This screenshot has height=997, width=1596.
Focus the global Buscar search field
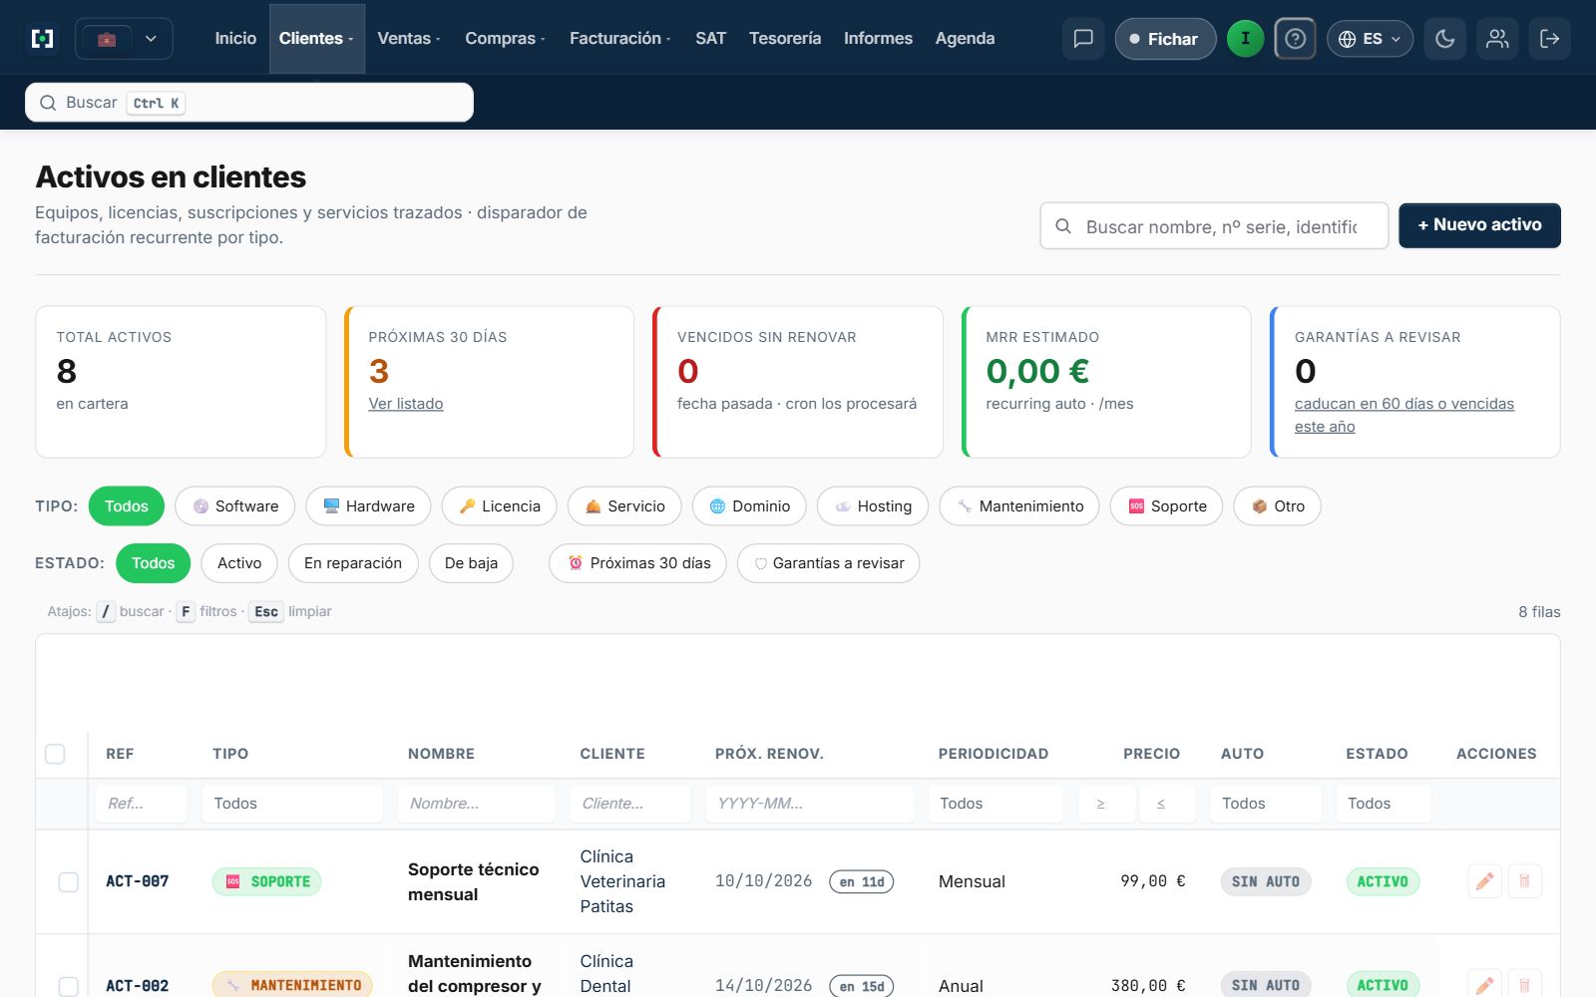(x=249, y=103)
